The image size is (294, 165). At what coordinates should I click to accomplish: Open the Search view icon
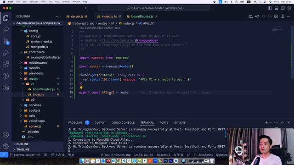point(6,29)
